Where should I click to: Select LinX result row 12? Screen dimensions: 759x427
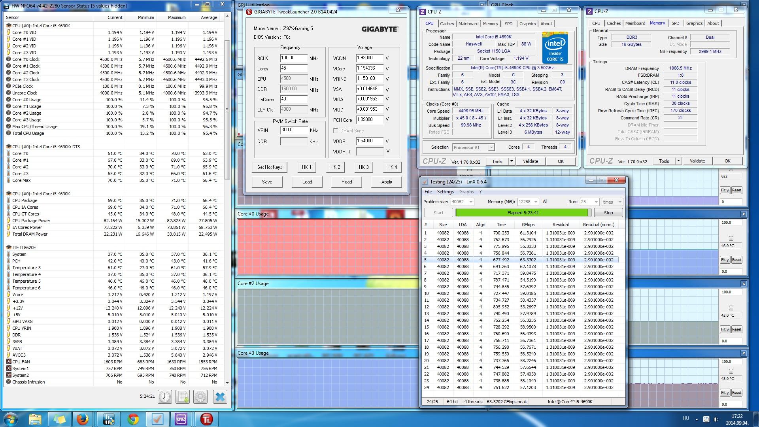coord(521,307)
